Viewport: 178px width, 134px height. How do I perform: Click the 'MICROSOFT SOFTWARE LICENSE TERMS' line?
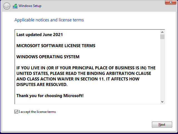[56, 46]
